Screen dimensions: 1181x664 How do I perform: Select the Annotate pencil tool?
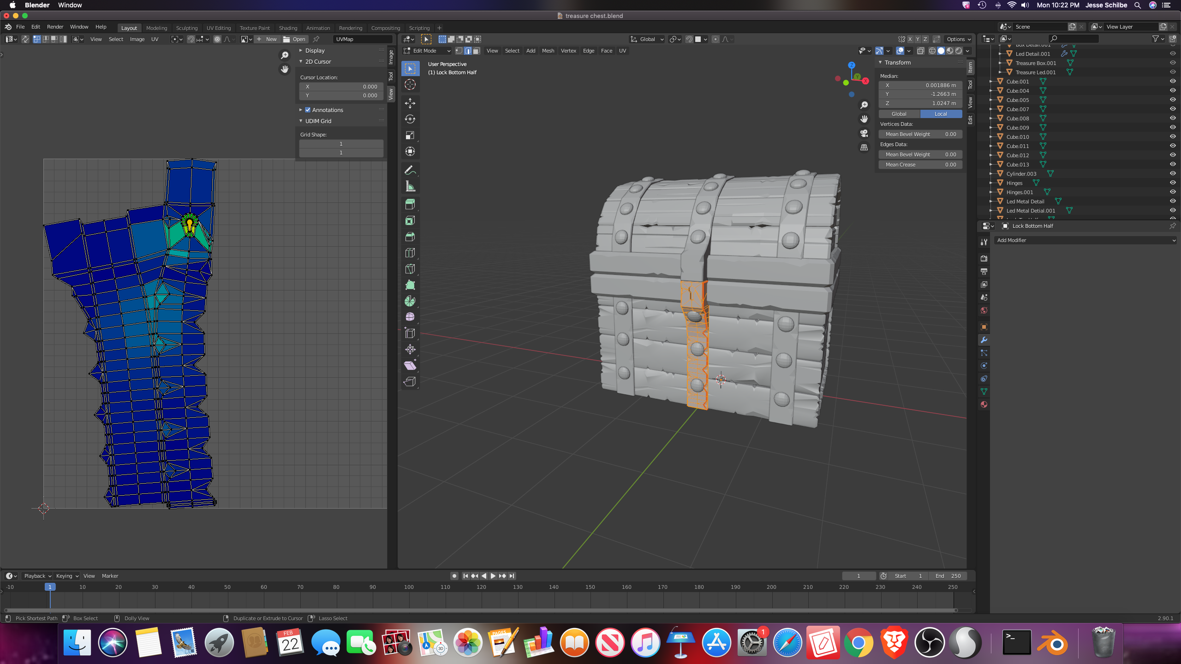(x=410, y=170)
